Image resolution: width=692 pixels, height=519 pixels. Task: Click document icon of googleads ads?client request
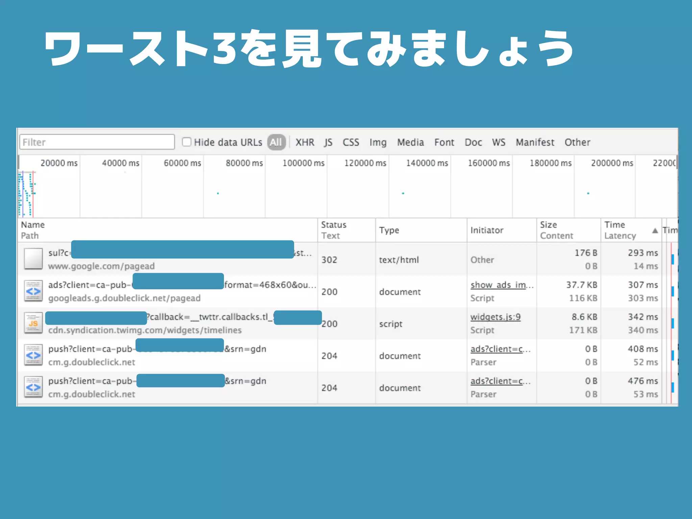coord(33,291)
